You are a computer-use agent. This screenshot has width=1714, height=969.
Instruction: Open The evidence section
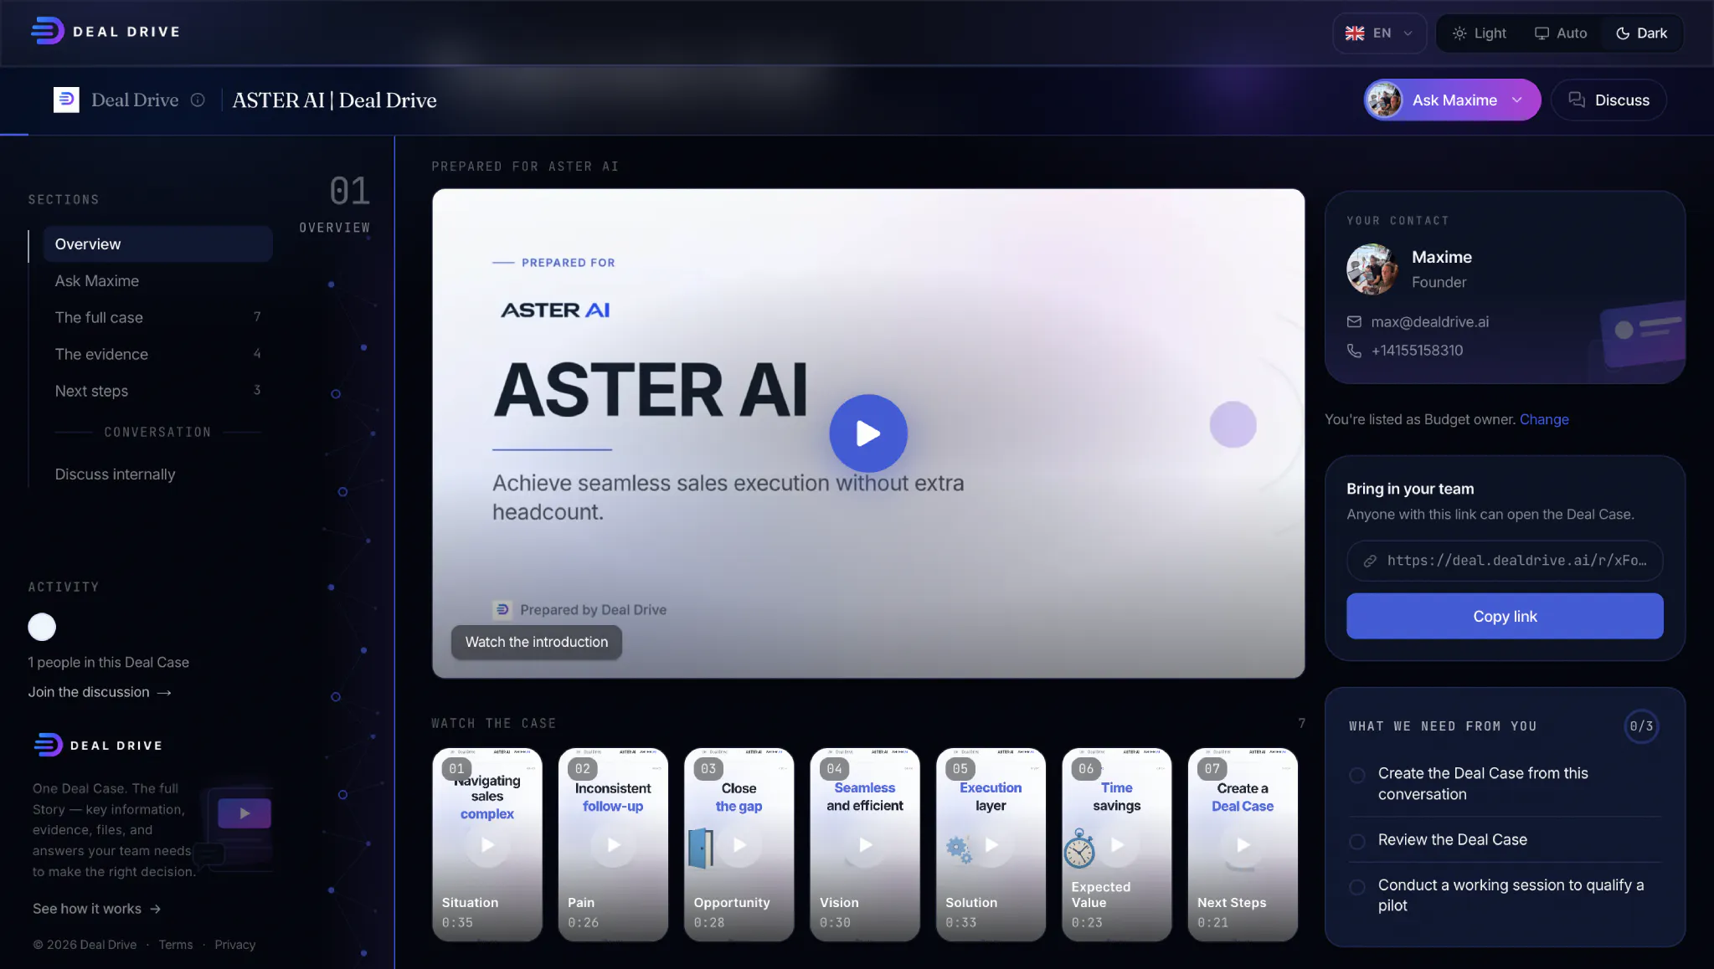tap(157, 355)
